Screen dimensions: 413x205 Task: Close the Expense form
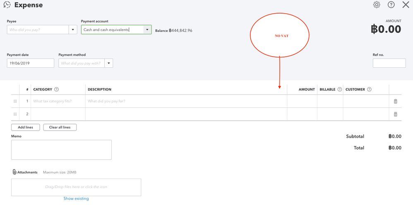(x=406, y=5)
